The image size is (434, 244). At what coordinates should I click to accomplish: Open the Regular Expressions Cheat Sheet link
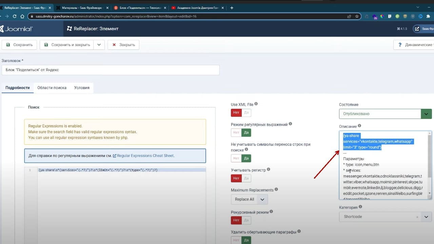point(145,156)
